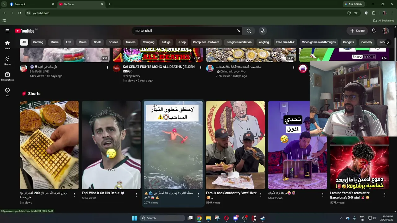397x223 pixels.
Task: Open a new browser tab
Action: point(109,4)
